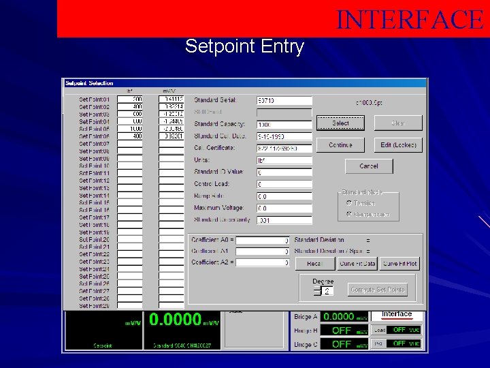Click the Cal. Certificate field

click(284, 149)
